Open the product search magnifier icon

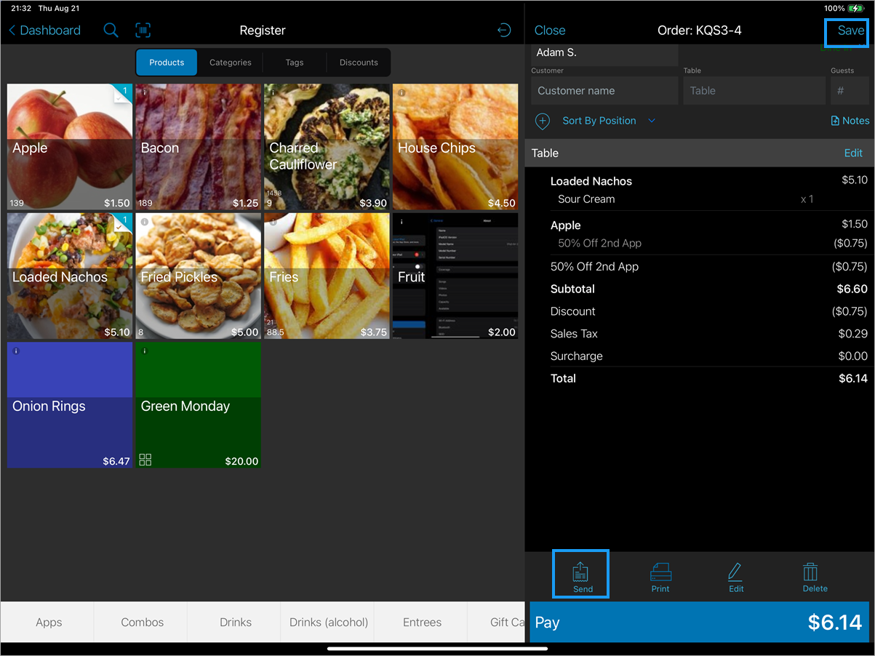pyautogui.click(x=111, y=30)
